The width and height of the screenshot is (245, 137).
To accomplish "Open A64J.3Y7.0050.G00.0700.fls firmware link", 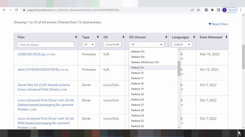I will click(x=38, y=70).
